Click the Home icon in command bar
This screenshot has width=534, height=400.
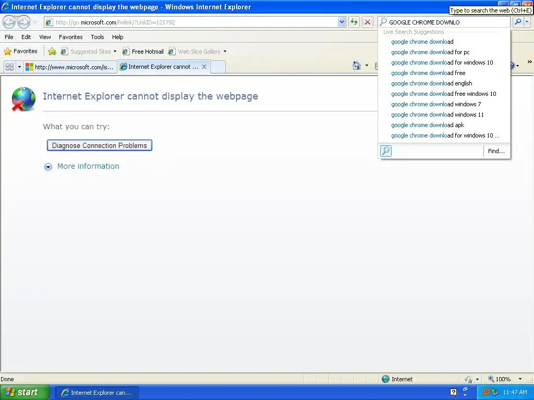(x=357, y=65)
